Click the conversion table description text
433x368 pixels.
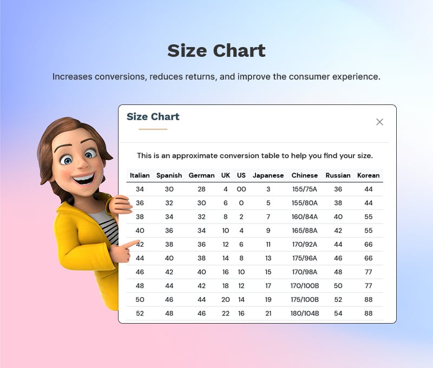(x=254, y=155)
